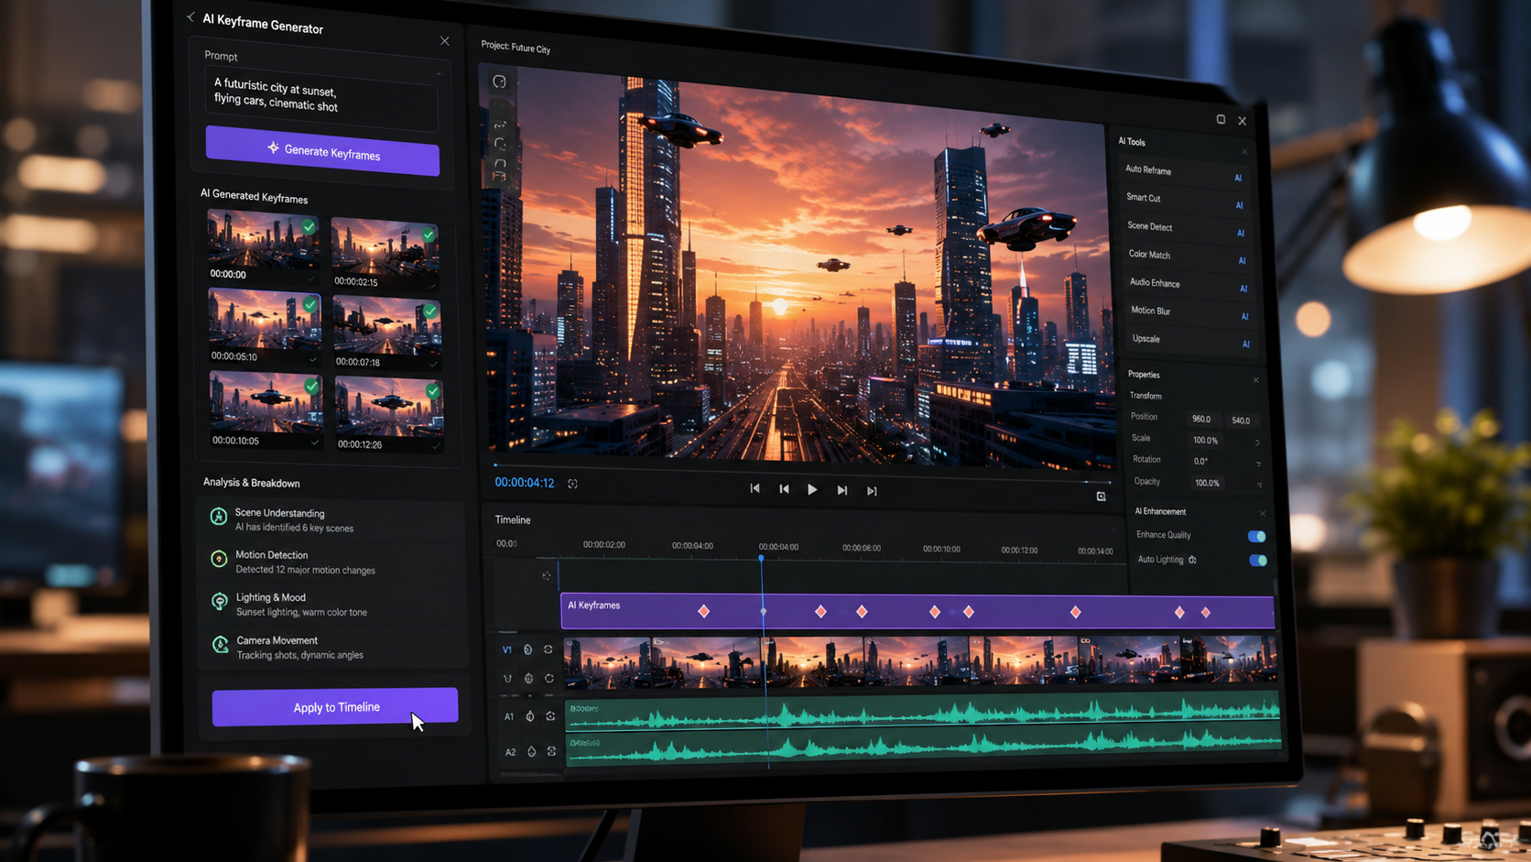The image size is (1531, 862).
Task: Collapse the AI Enhancement section
Action: point(1262,514)
